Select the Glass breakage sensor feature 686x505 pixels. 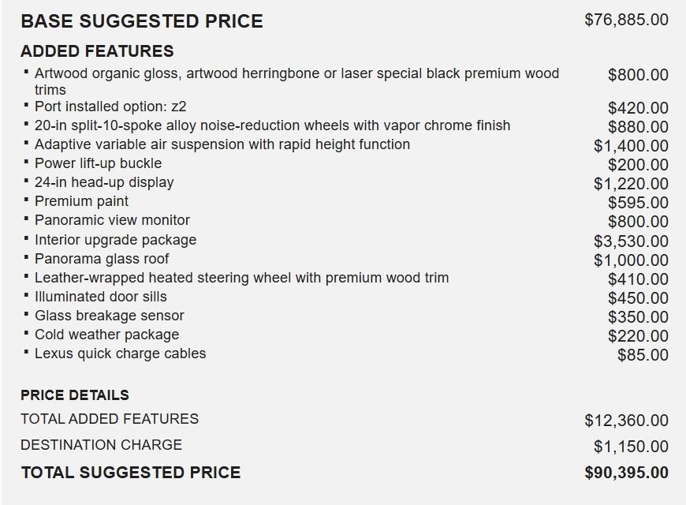point(110,316)
